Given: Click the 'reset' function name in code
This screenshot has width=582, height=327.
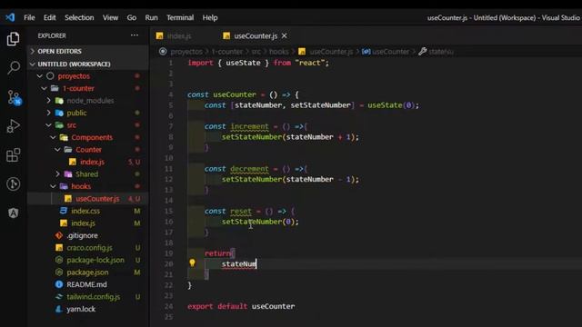Looking at the screenshot, I should [240, 211].
